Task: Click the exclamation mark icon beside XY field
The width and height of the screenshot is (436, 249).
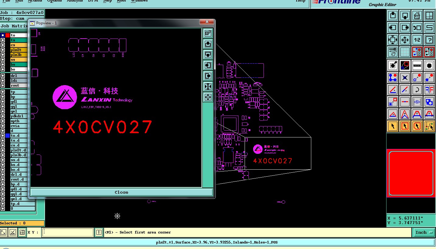Action: 99,232
